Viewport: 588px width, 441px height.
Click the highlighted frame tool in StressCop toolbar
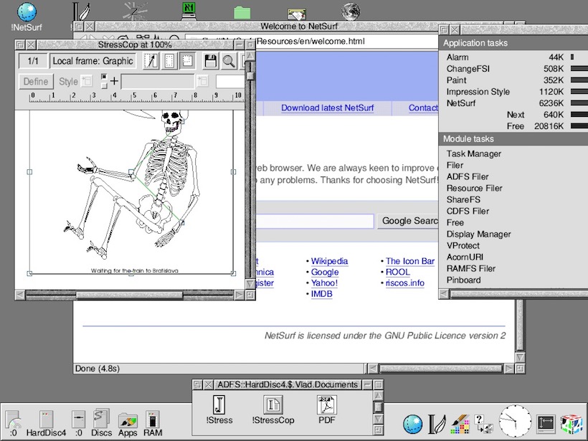187,61
